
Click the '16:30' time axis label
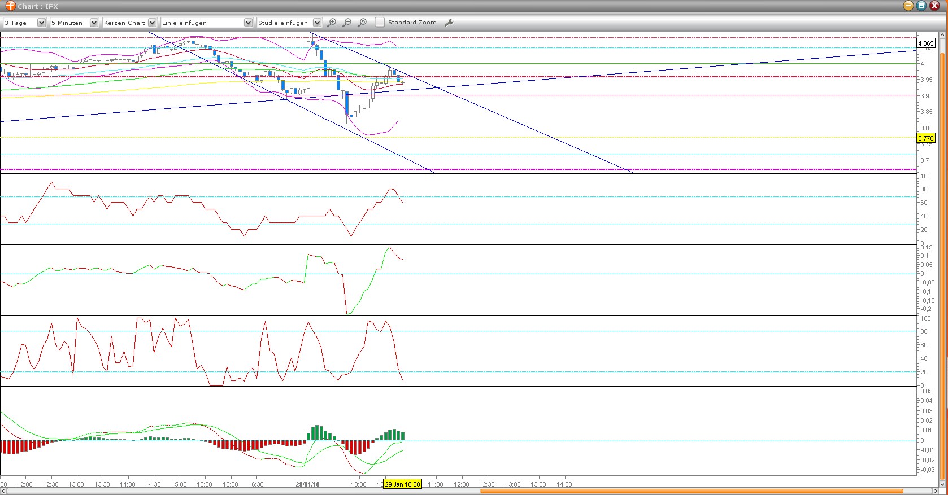[256, 484]
